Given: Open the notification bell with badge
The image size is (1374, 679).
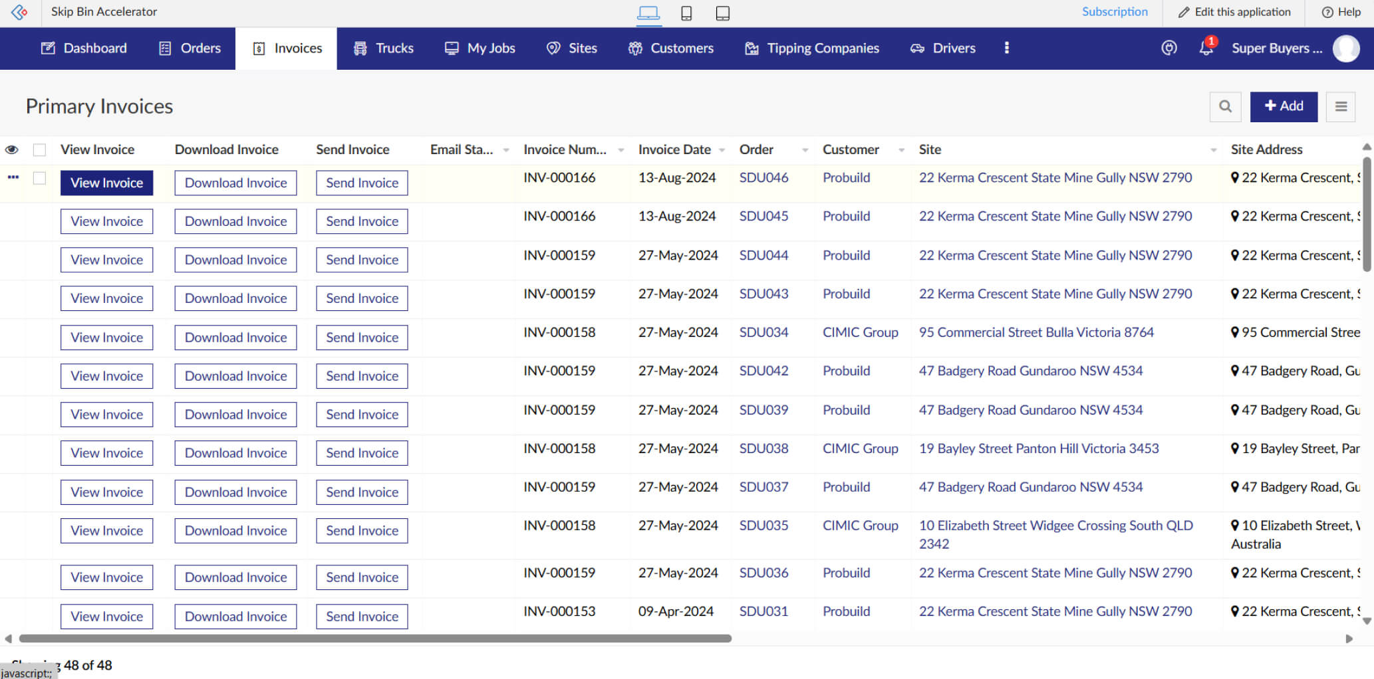Looking at the screenshot, I should point(1205,47).
